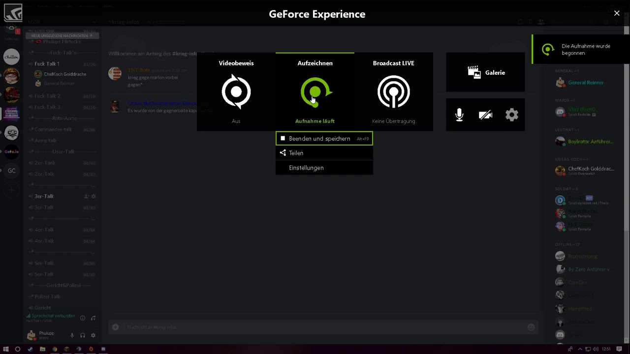Toggle the crossed-out camera in the overlay
This screenshot has height=354, width=630.
click(x=485, y=115)
